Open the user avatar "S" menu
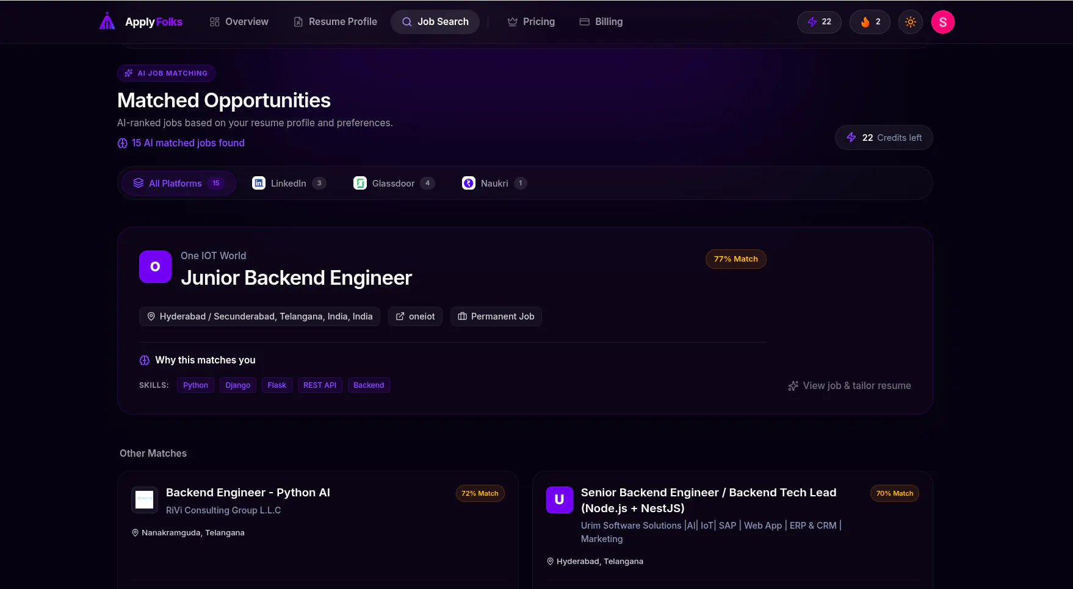Screen dimensions: 1073x589 click(942, 22)
